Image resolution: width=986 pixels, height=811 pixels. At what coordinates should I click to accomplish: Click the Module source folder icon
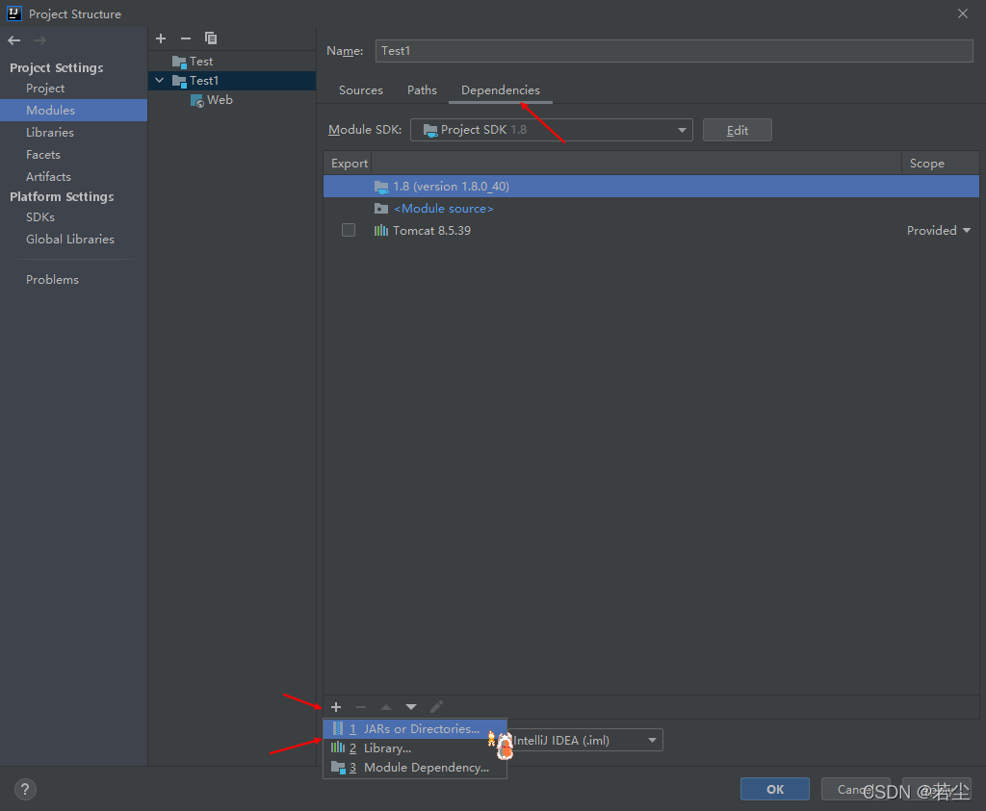(381, 209)
